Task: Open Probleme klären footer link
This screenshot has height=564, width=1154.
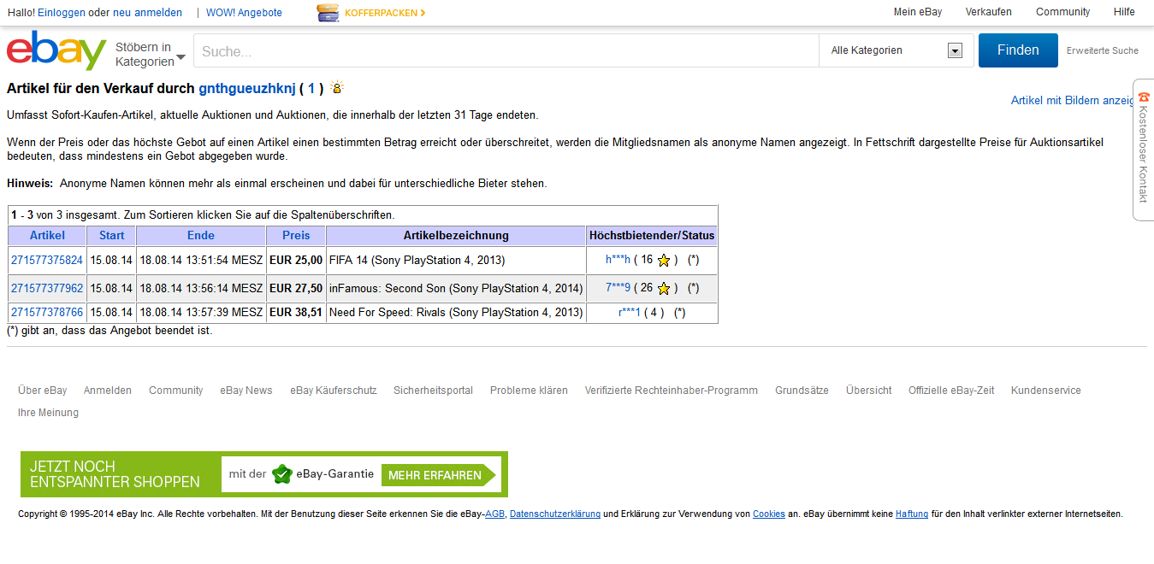Action: coord(529,391)
